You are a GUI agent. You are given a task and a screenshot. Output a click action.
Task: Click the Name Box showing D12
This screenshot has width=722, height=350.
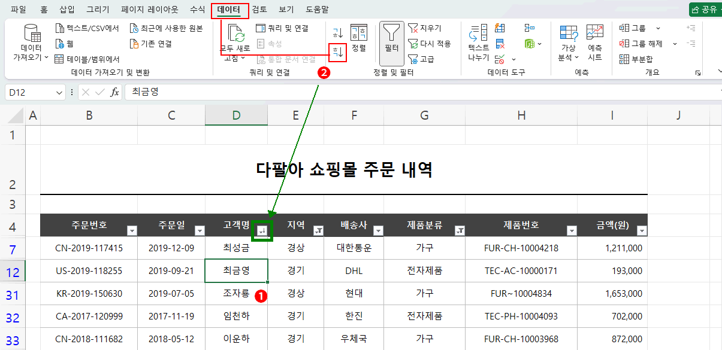point(30,92)
